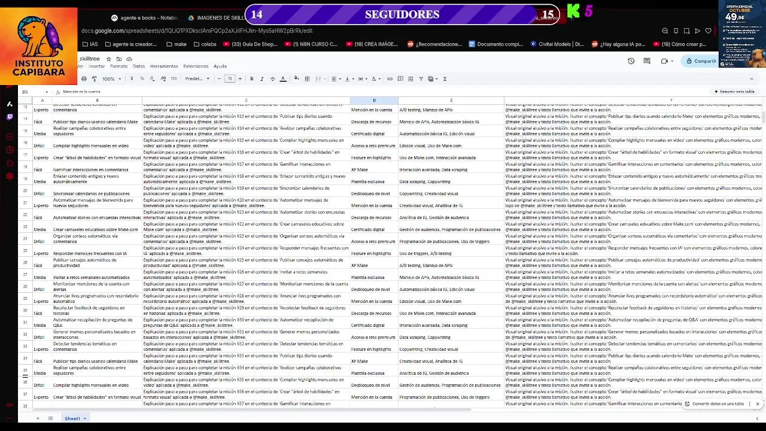Dismiss the Convertir datos banner

click(x=757, y=404)
